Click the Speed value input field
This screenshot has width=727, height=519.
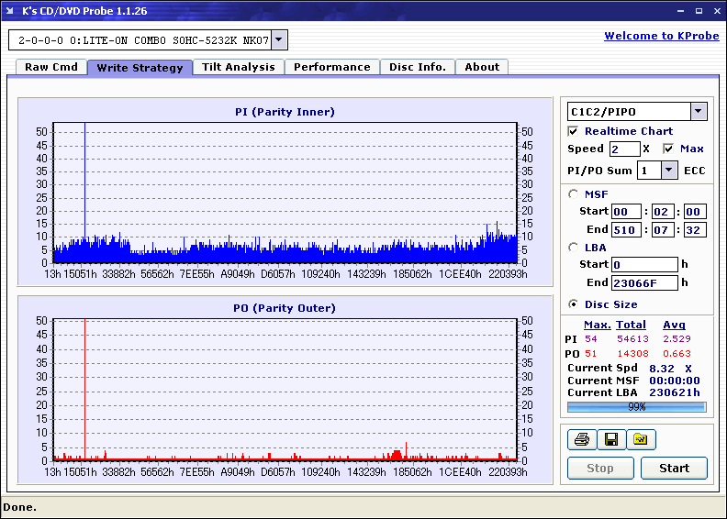coord(624,149)
